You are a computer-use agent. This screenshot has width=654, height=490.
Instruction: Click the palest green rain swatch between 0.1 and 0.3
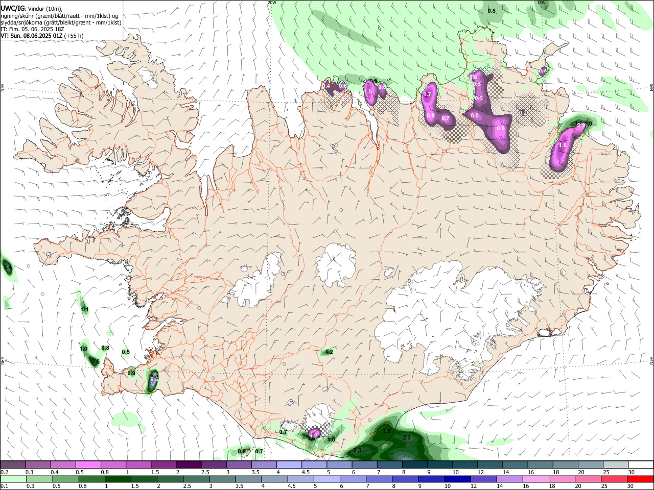(x=13, y=479)
